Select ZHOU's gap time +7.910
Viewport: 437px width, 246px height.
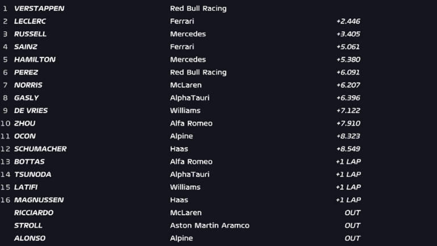(348, 123)
